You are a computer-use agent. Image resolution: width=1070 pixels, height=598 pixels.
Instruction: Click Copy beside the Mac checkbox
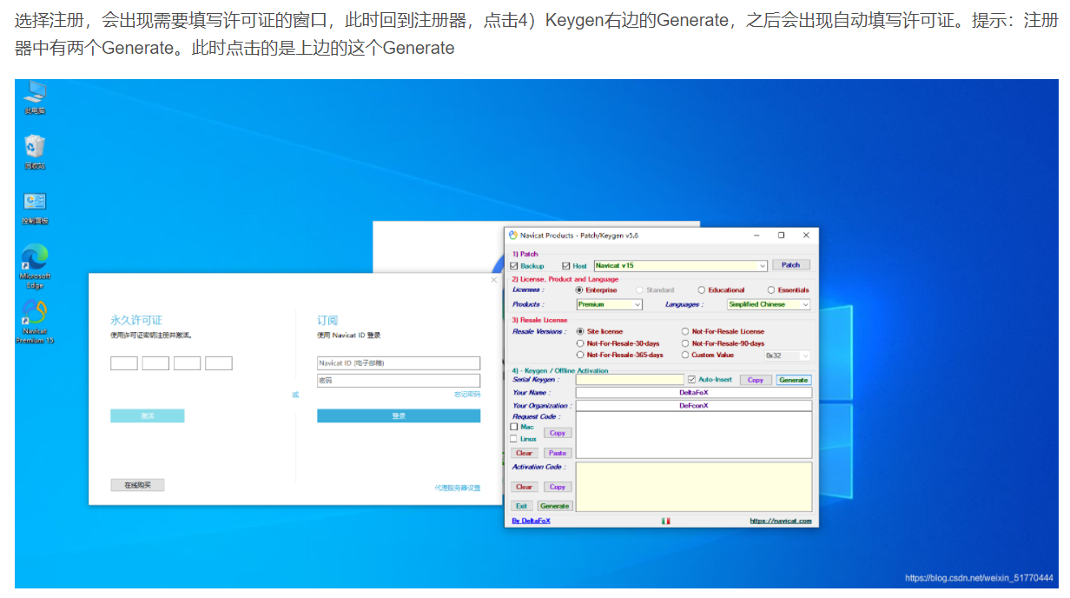click(x=558, y=433)
